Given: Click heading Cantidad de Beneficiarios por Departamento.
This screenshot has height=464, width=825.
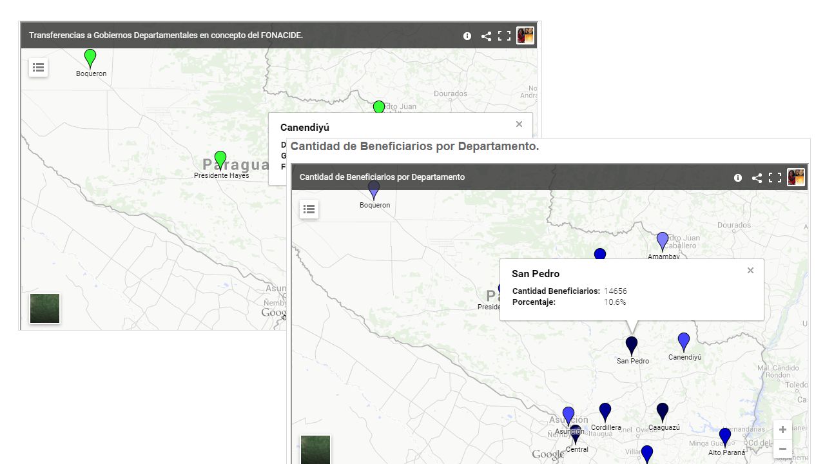Looking at the screenshot, I should click(x=415, y=147).
